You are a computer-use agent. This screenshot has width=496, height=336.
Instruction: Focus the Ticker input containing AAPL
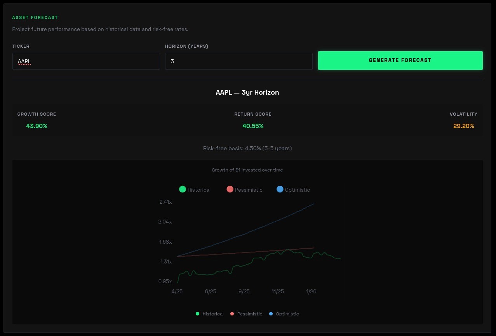(86, 61)
